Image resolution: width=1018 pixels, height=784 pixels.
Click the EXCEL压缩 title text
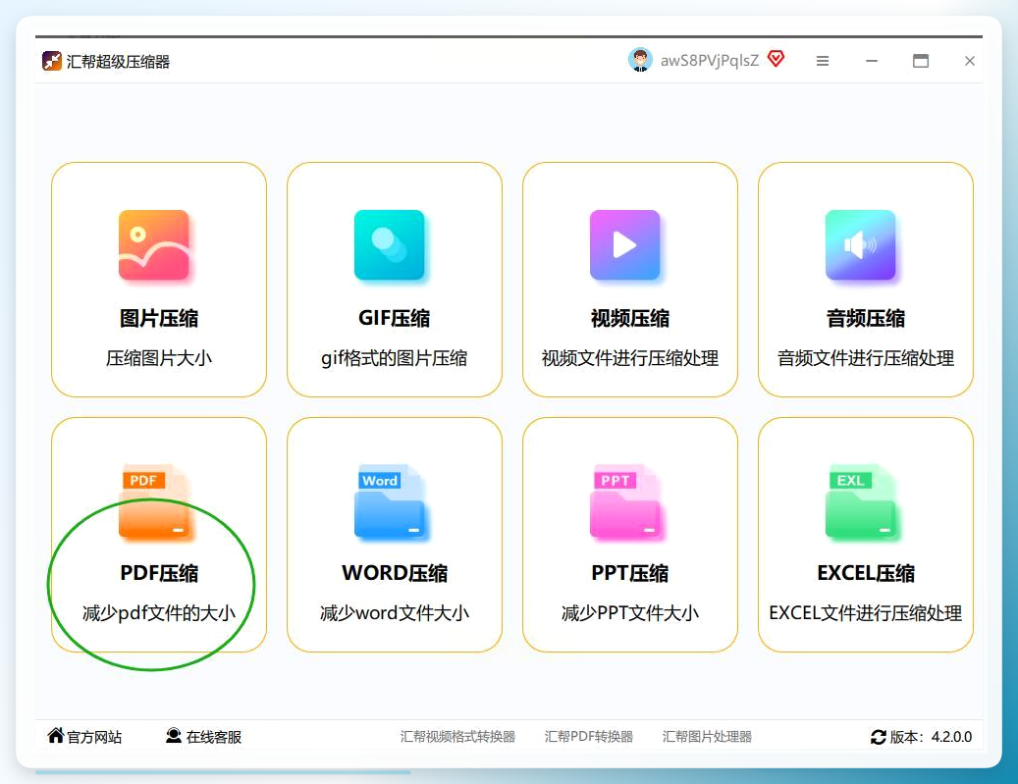[x=866, y=573]
